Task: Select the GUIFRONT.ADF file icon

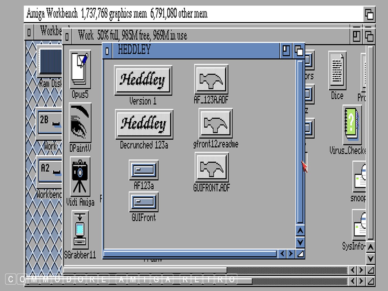Action: coord(211,167)
